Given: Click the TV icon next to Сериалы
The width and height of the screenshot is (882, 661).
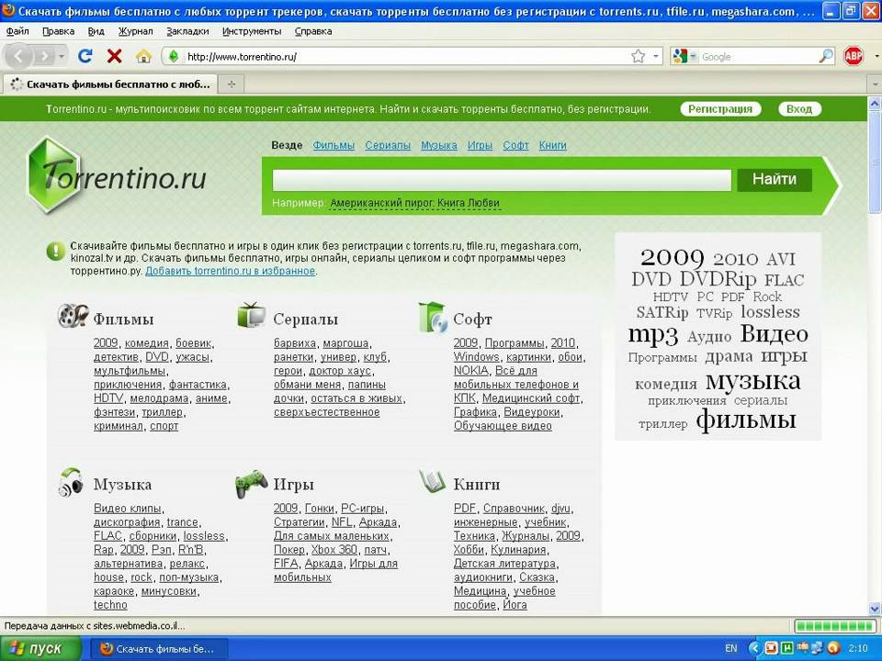Looking at the screenshot, I should point(252,316).
